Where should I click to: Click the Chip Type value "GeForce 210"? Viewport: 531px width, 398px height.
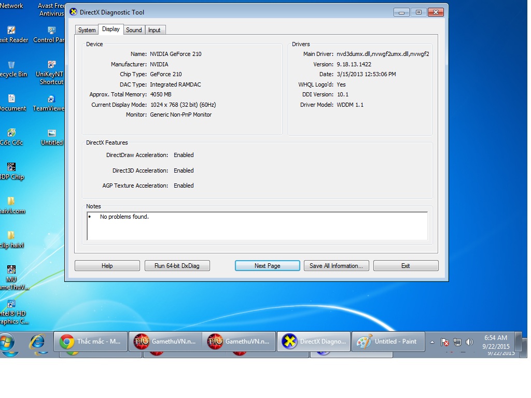tap(165, 74)
